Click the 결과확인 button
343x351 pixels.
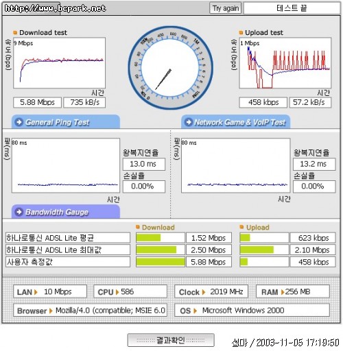(171, 340)
